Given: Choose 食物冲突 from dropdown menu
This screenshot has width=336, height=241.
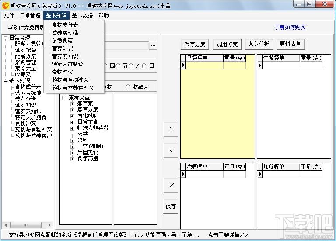Looking at the screenshot, I should tap(74, 72).
